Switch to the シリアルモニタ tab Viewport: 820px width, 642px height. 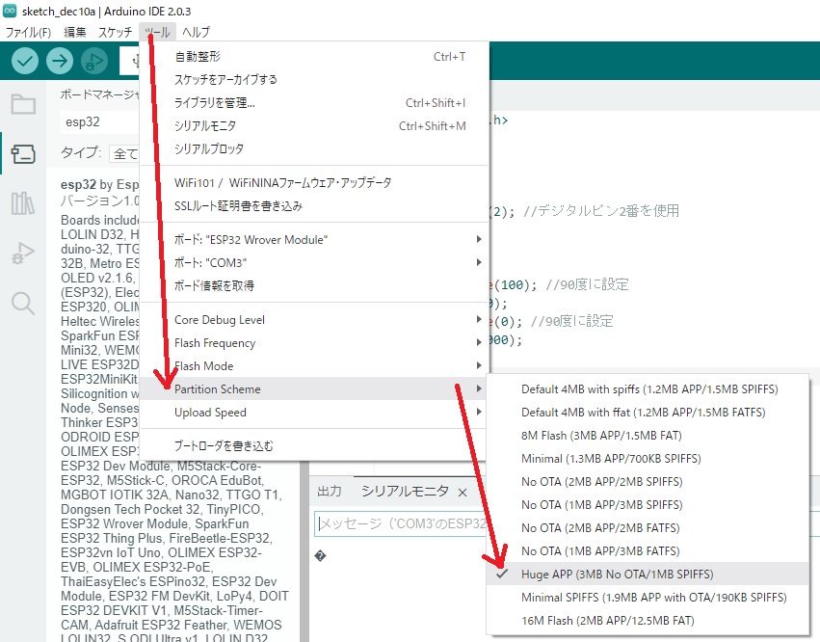[405, 492]
